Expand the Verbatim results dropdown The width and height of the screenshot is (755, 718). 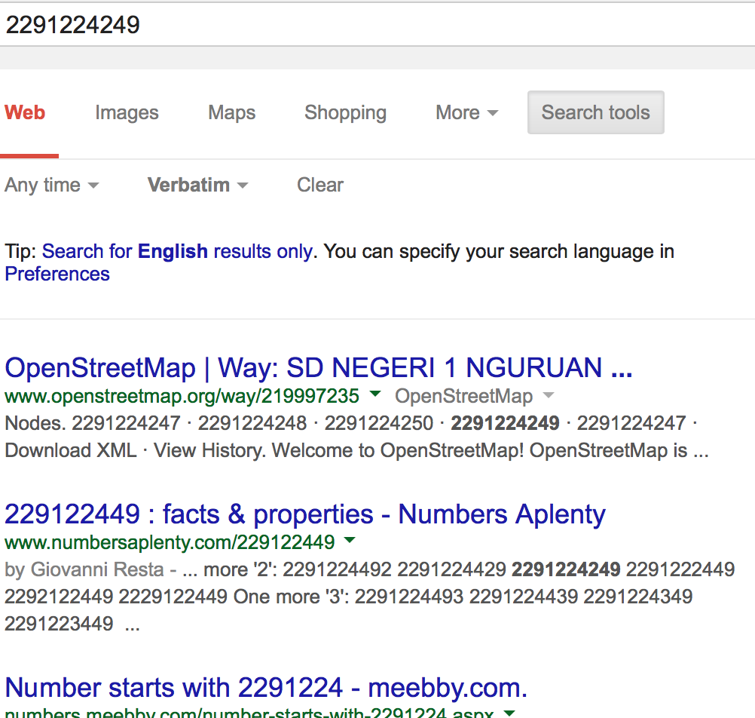197,185
